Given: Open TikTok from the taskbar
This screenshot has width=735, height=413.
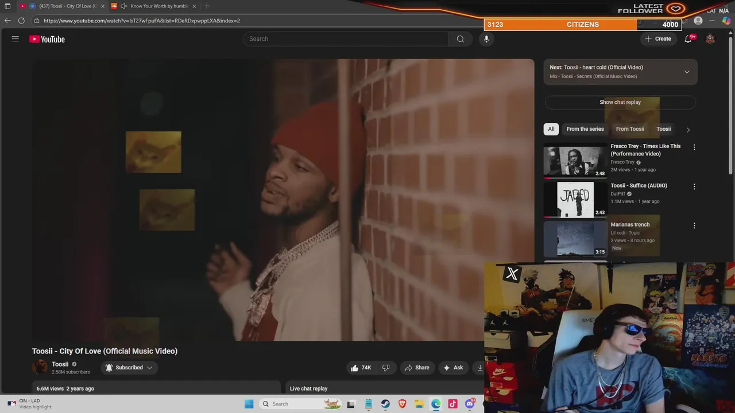Looking at the screenshot, I should click(x=453, y=404).
